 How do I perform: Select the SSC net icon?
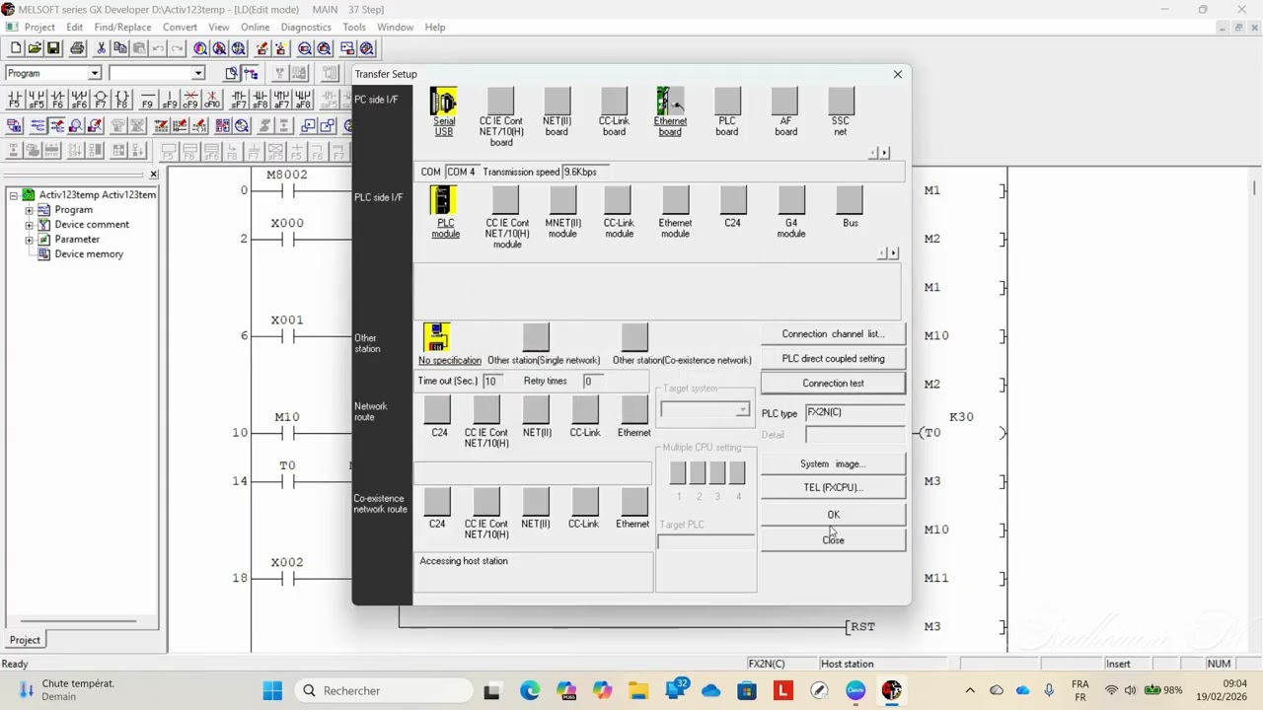coord(841,102)
